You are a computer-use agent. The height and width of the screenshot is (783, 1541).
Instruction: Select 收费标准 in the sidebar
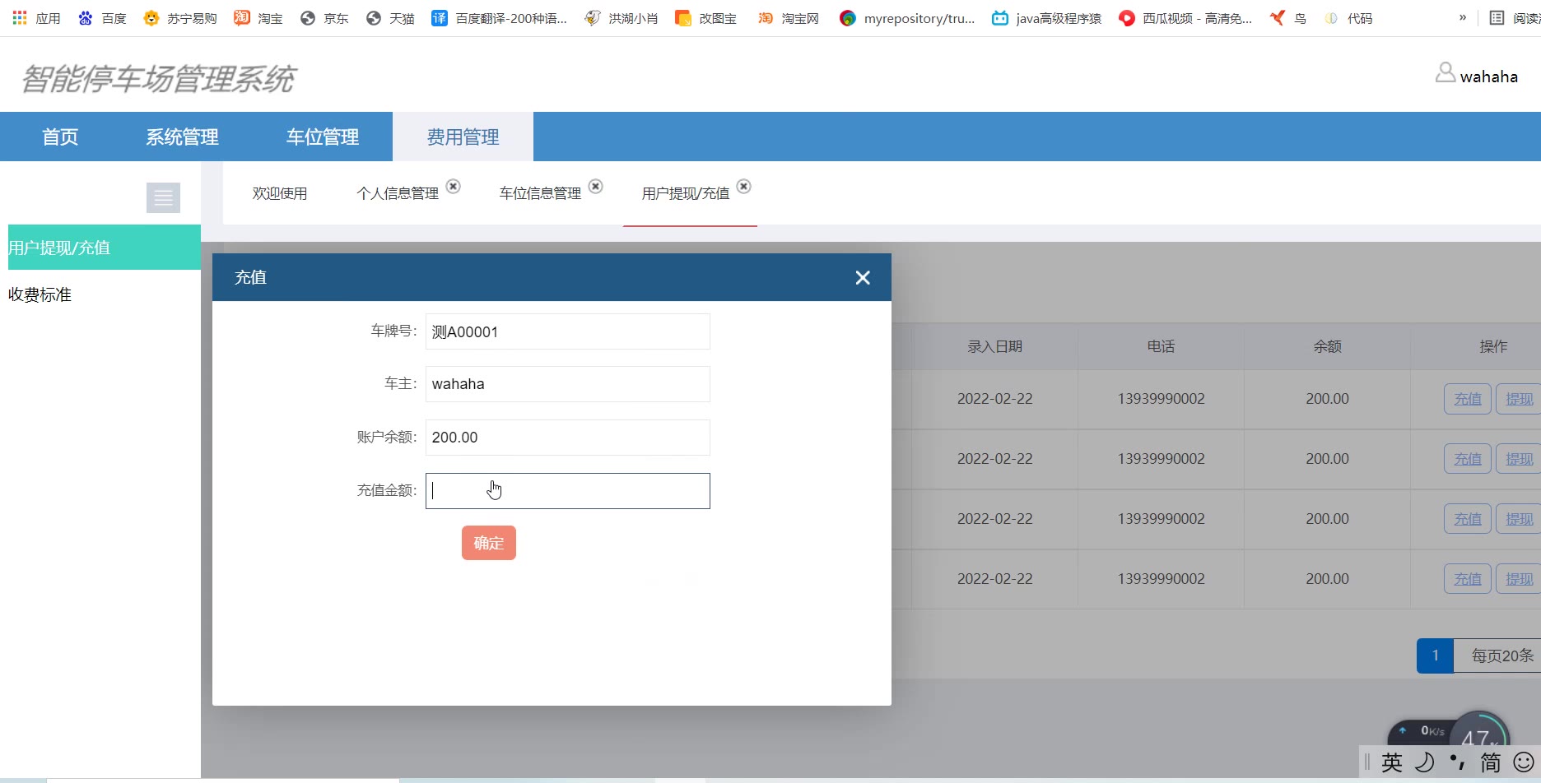coord(40,294)
